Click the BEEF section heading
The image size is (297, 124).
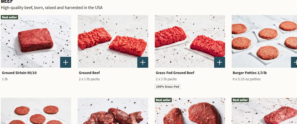(x=7, y=2)
